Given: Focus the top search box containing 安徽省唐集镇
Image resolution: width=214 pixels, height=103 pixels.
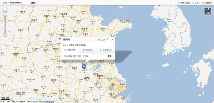Looking at the screenshot, I should [20, 3].
